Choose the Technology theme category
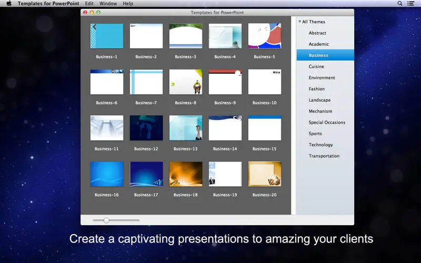This screenshot has width=421, height=263. point(320,145)
